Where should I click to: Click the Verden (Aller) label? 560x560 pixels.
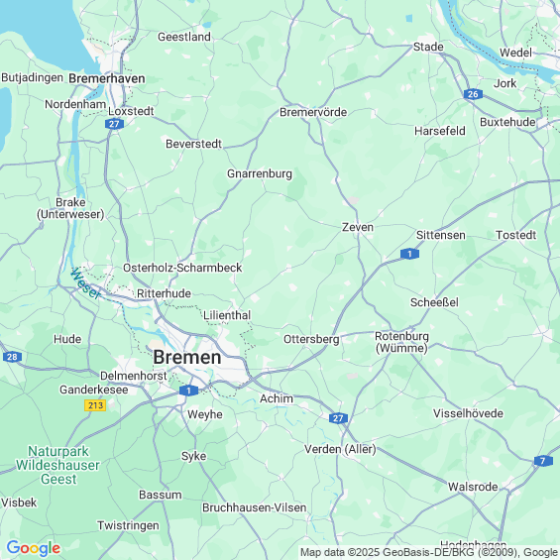[340, 449]
